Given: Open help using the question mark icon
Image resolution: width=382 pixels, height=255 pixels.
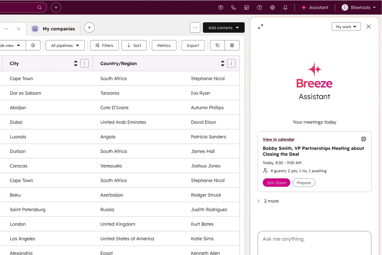Looking at the screenshot, I should [259, 7].
